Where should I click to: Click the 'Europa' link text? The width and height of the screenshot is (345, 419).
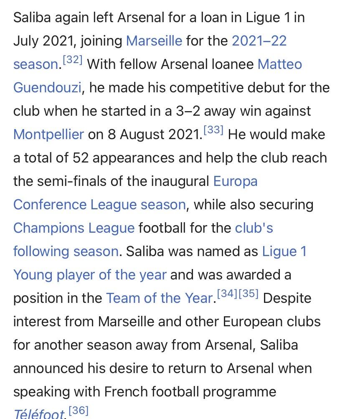(x=235, y=181)
